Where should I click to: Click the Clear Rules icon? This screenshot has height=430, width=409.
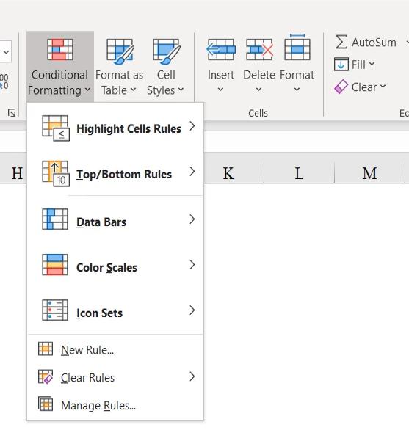click(x=46, y=376)
